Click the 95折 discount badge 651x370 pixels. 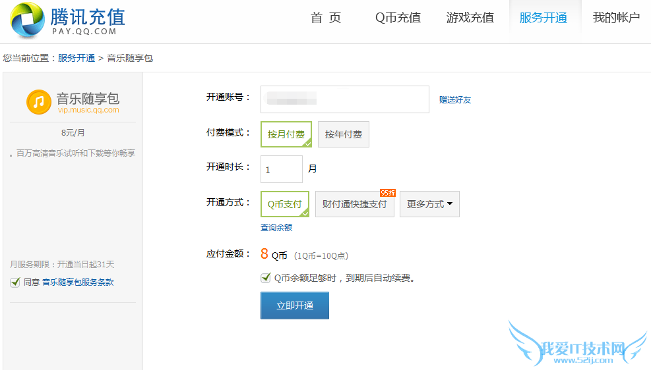pos(388,193)
